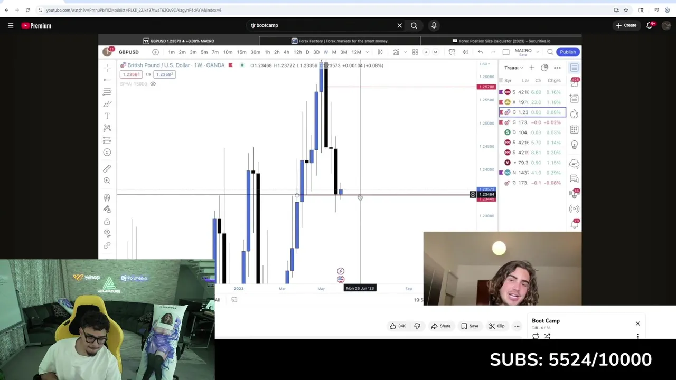Toggle stay in drawing mode
The width and height of the screenshot is (676, 380).
coord(107,210)
